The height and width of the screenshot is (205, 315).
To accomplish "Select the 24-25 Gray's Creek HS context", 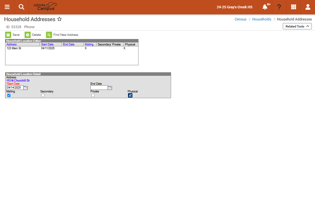I will pyautogui.click(x=235, y=7).
